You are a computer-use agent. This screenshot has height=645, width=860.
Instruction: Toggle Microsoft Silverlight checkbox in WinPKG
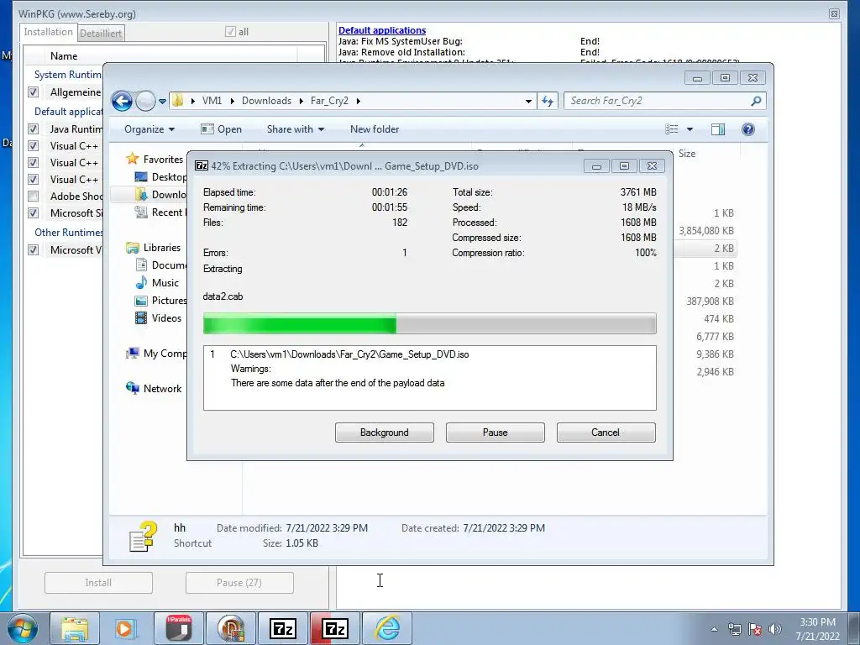[x=33, y=212]
